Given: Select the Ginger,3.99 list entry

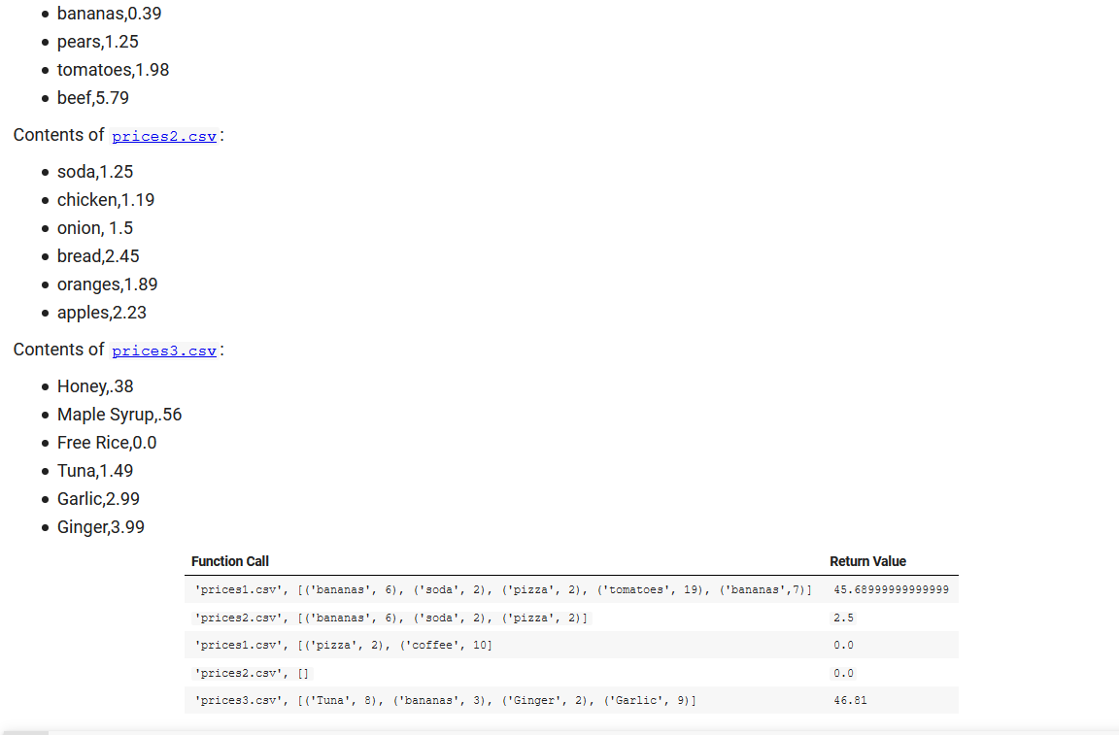Looking at the screenshot, I should [101, 526].
